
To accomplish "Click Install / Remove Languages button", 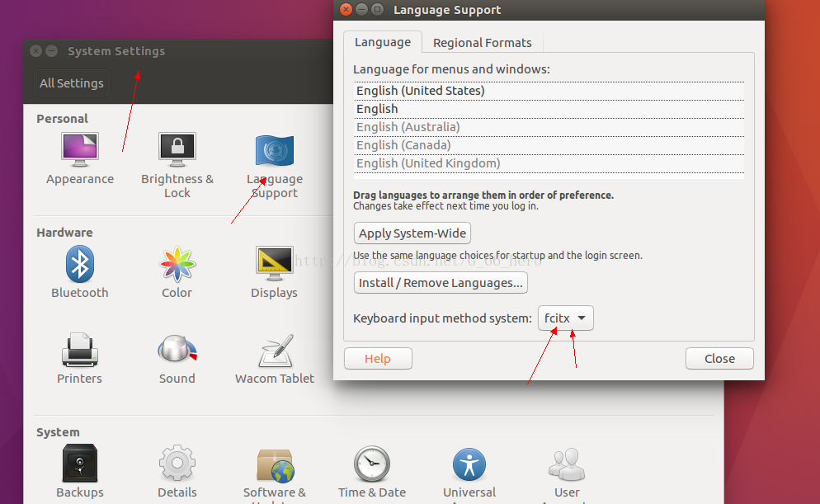I will pyautogui.click(x=441, y=283).
